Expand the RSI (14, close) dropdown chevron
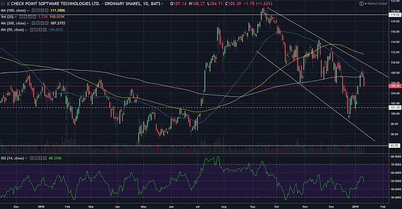Screen dimensions: 402x209 click(x=26, y=159)
